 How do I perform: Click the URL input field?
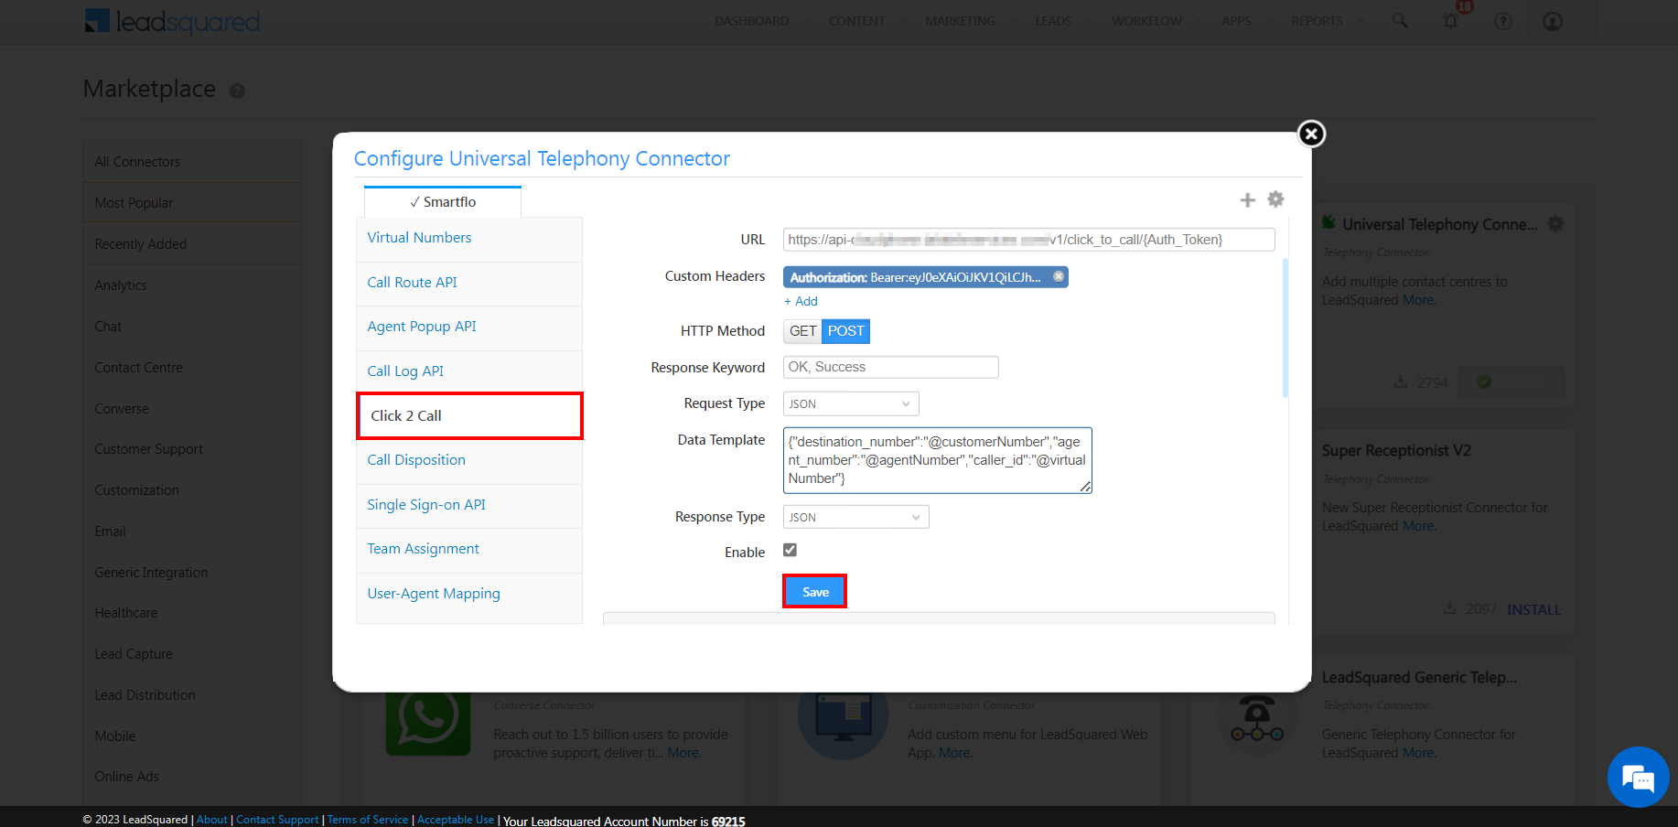coord(1028,240)
